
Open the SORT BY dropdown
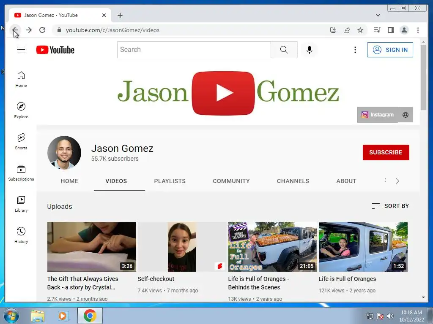[390, 206]
